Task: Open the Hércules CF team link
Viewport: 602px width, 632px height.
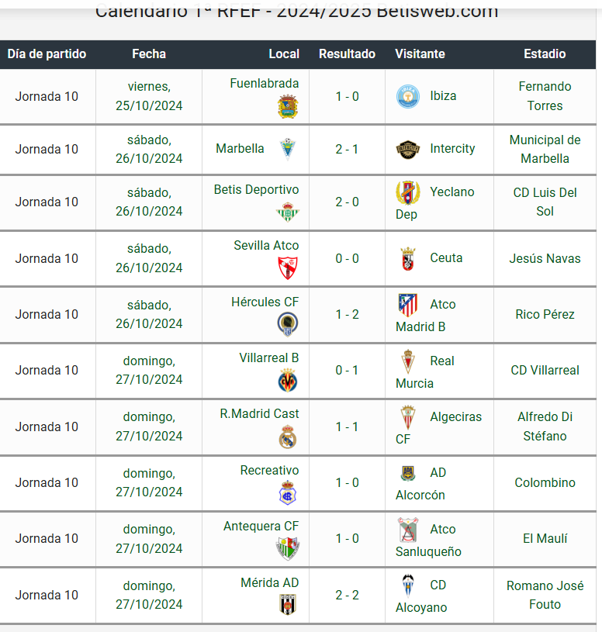Action: (265, 302)
